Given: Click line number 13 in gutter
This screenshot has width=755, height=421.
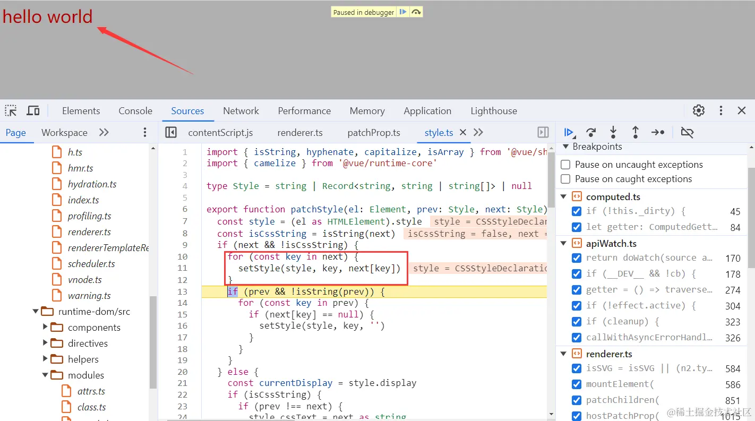Looking at the screenshot, I should click(182, 291).
